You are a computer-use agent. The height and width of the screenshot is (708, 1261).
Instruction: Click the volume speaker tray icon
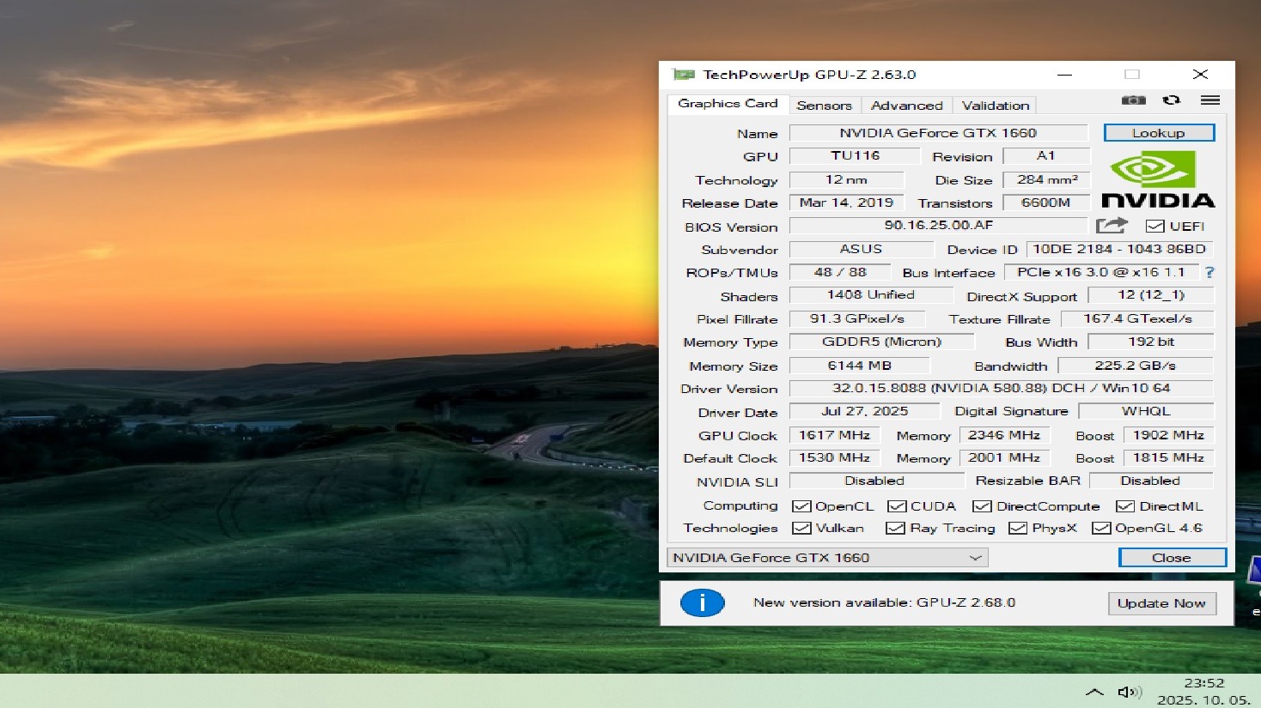coord(1129,692)
